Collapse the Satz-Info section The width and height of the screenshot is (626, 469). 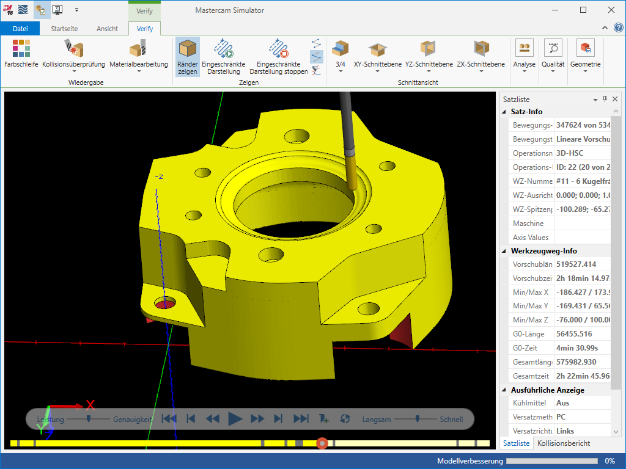(x=504, y=112)
